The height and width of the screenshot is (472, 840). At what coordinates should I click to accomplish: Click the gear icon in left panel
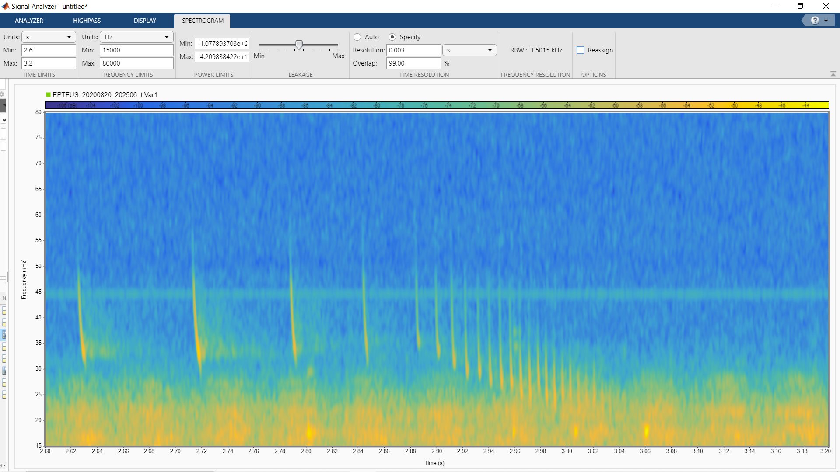click(x=2, y=94)
